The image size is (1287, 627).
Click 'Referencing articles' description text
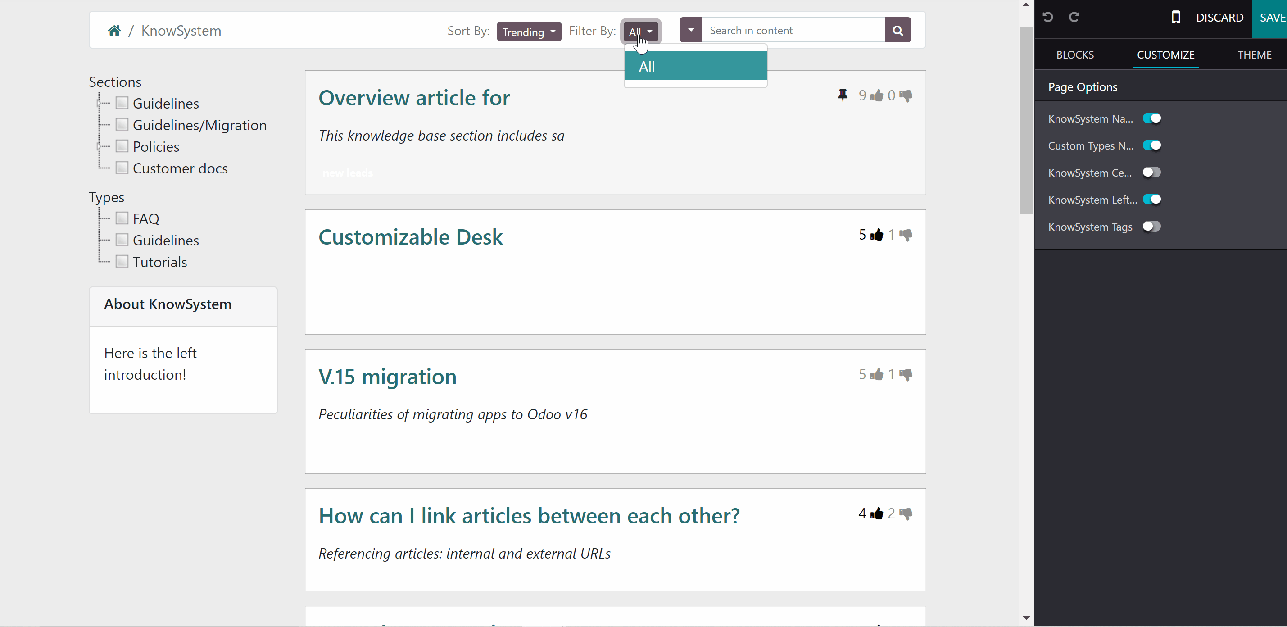coord(465,554)
